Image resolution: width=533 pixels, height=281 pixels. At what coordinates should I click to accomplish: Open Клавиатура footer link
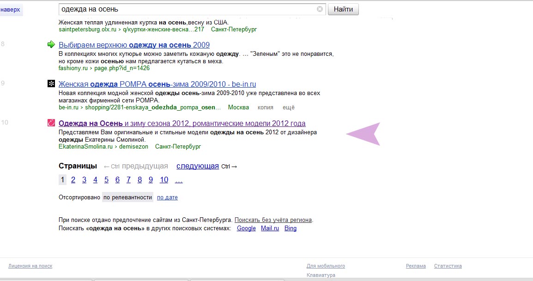[x=321, y=275]
